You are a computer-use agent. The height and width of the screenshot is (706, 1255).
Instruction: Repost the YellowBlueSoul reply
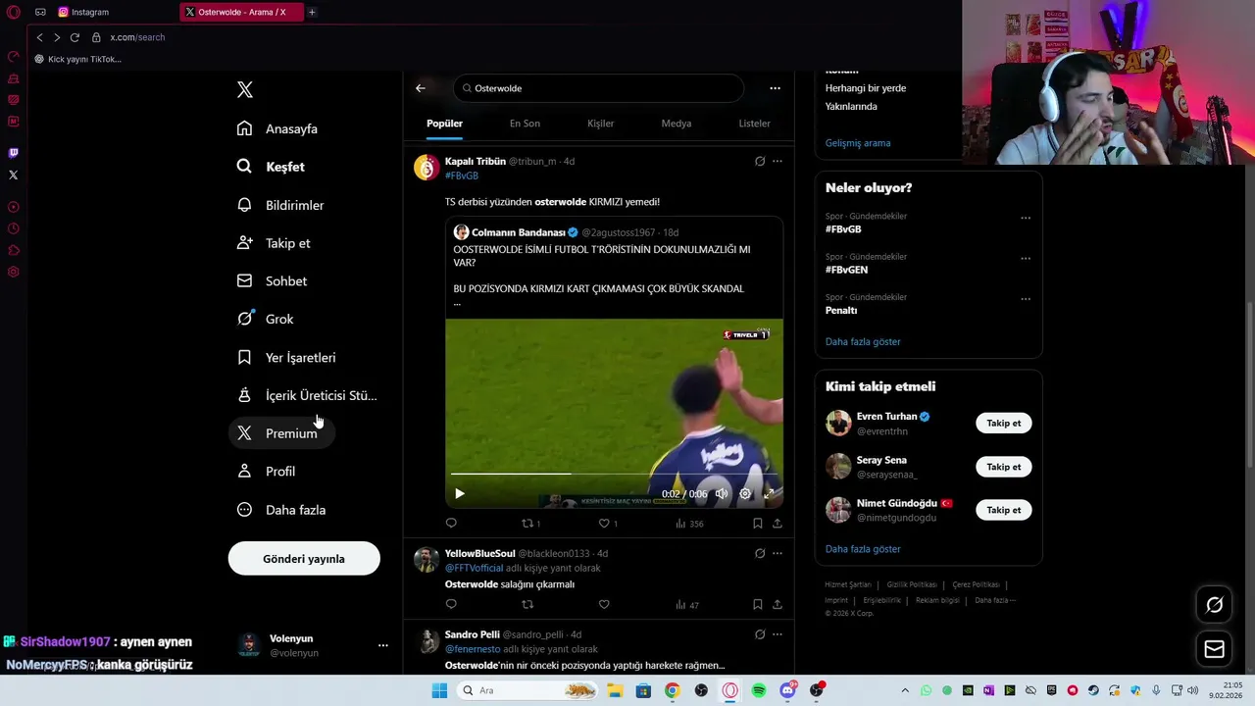pyautogui.click(x=527, y=605)
